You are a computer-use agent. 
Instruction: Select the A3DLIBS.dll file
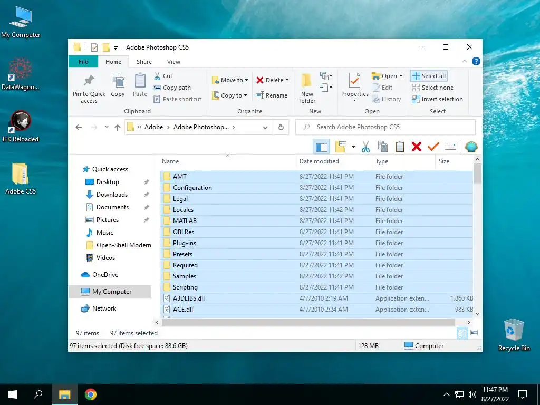[316, 298]
